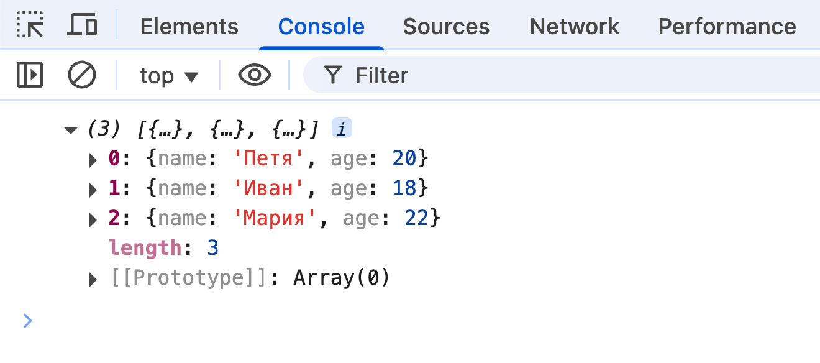
Task: Open the top JavaScript context dropdown
Action: pyautogui.click(x=168, y=76)
